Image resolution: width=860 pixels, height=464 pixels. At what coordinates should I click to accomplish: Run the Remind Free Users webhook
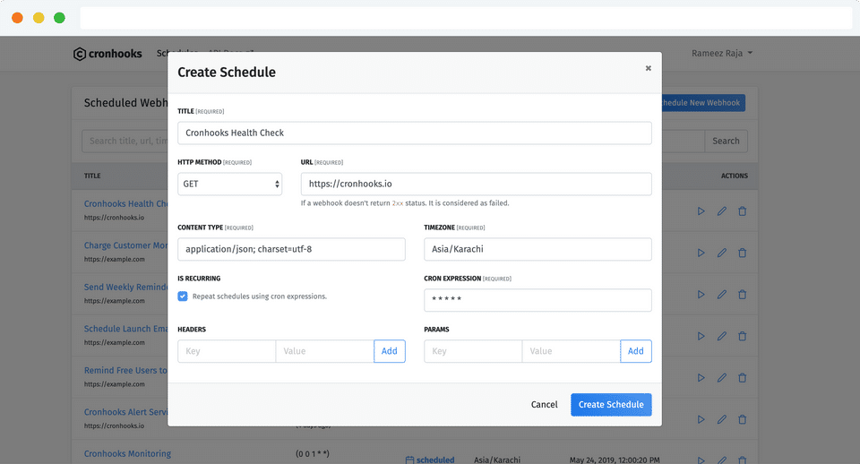(701, 378)
